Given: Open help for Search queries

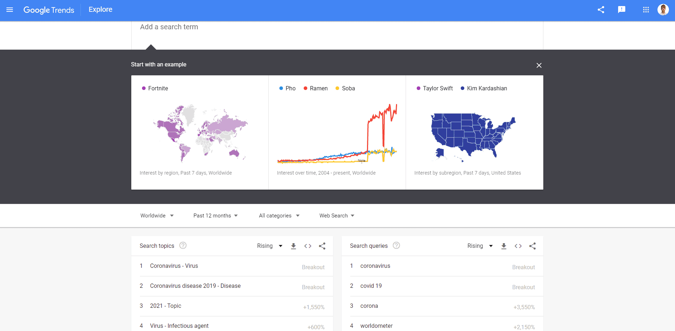Looking at the screenshot, I should pos(396,246).
